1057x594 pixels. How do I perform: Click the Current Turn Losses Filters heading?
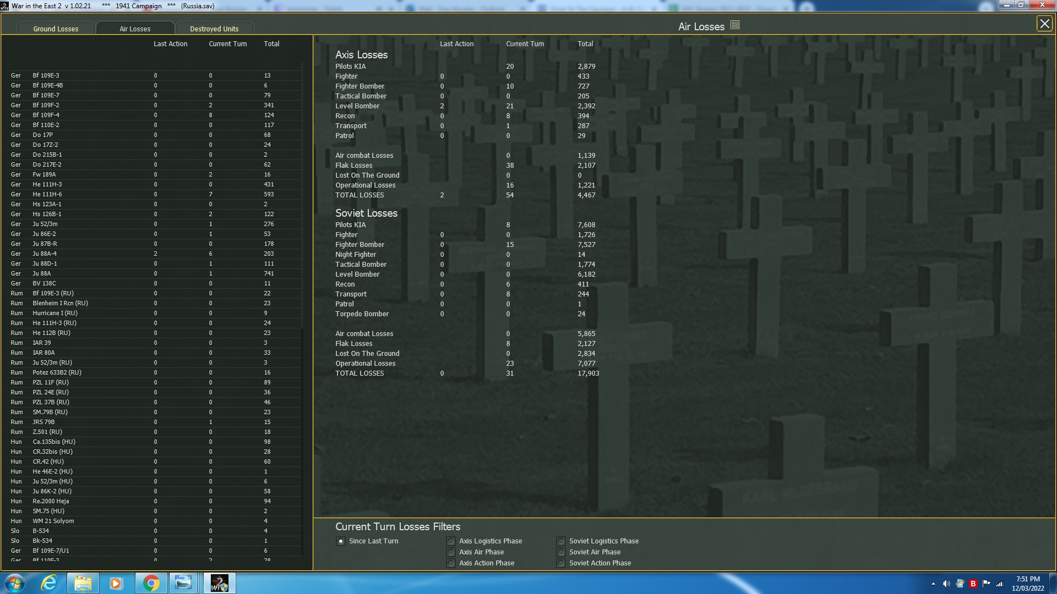[397, 526]
